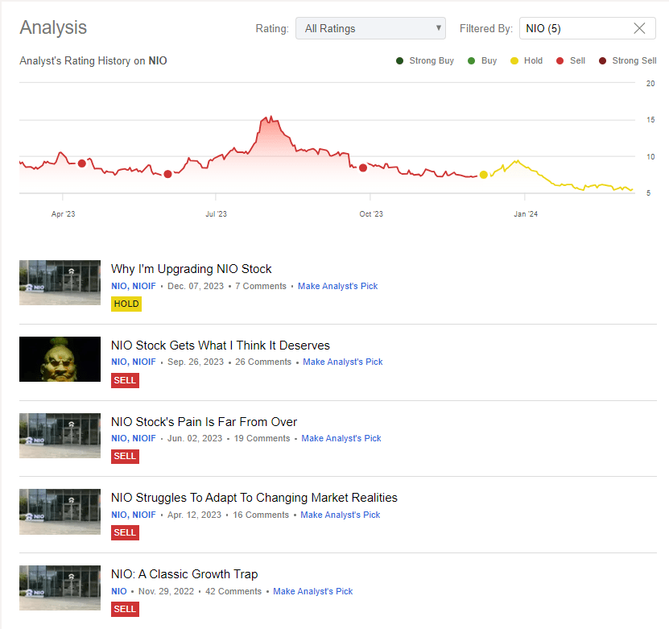
Task: Make Analyst's Pick for Nov. 29, 2022 article
Action: coord(312,591)
